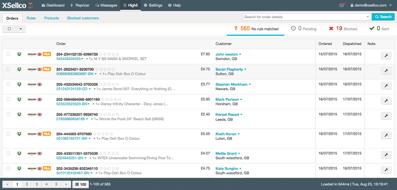
Task: Click the XSellco logo
Action: [x=18, y=5]
